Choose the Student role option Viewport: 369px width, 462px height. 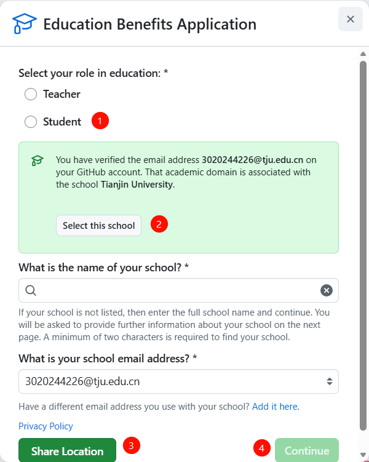pos(31,122)
